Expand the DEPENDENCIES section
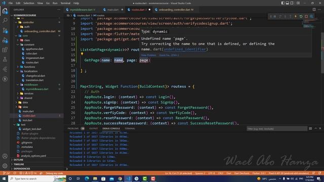This screenshot has width=324, height=182. (x=22, y=169)
